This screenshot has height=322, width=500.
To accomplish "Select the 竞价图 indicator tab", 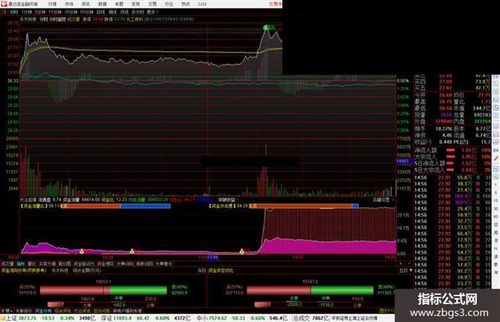I will point(65,264).
